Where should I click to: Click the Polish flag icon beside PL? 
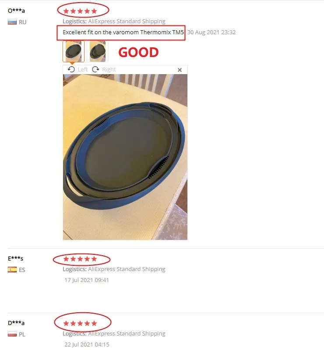[12, 334]
